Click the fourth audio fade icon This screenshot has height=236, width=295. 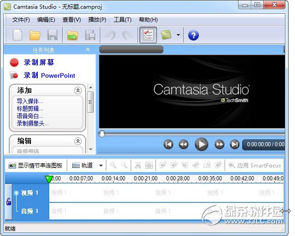click(x=196, y=165)
